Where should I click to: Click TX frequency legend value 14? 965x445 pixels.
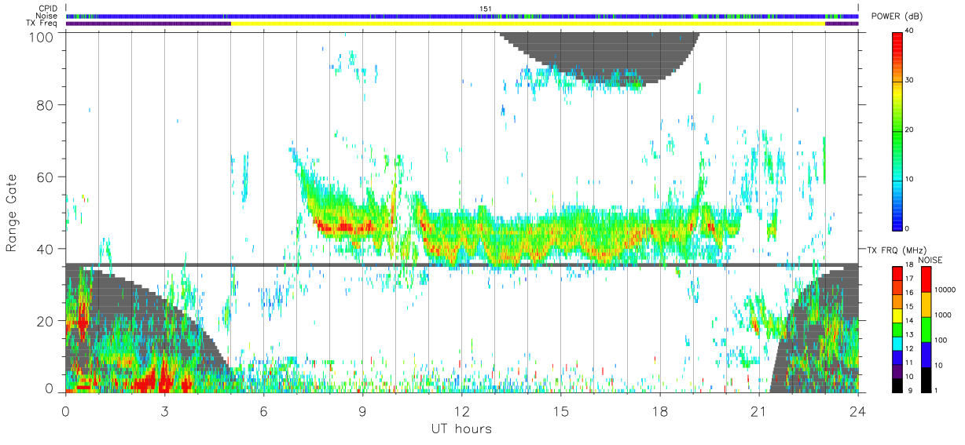point(909,321)
